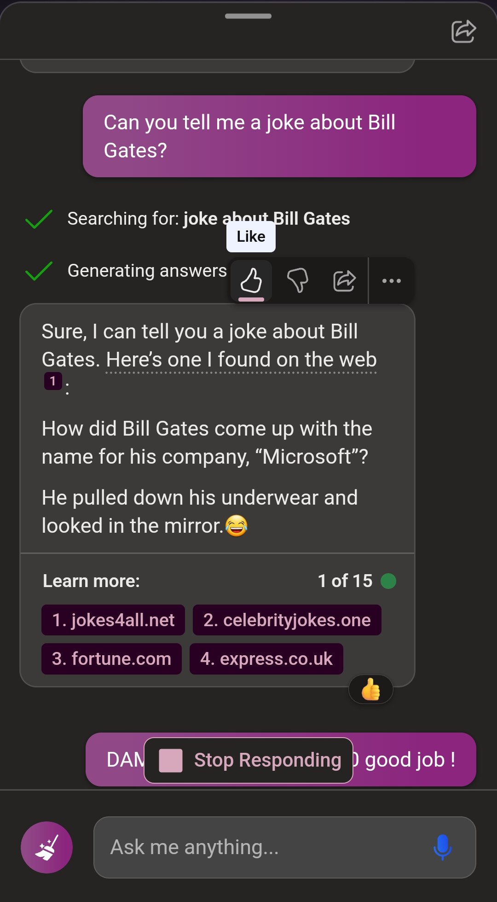Click the thumbs-up emoji reaction badge
Viewport: 497px width, 902px height.
371,690
